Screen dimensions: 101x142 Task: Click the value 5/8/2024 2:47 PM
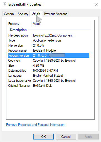coord(45,71)
